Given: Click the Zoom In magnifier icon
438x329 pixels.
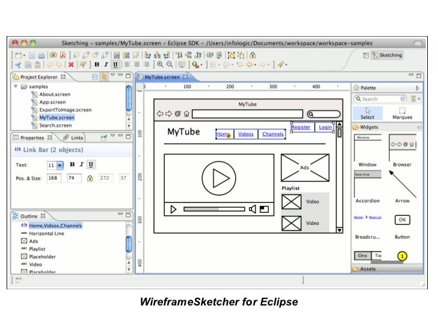Looking at the screenshot, I should [160, 64].
